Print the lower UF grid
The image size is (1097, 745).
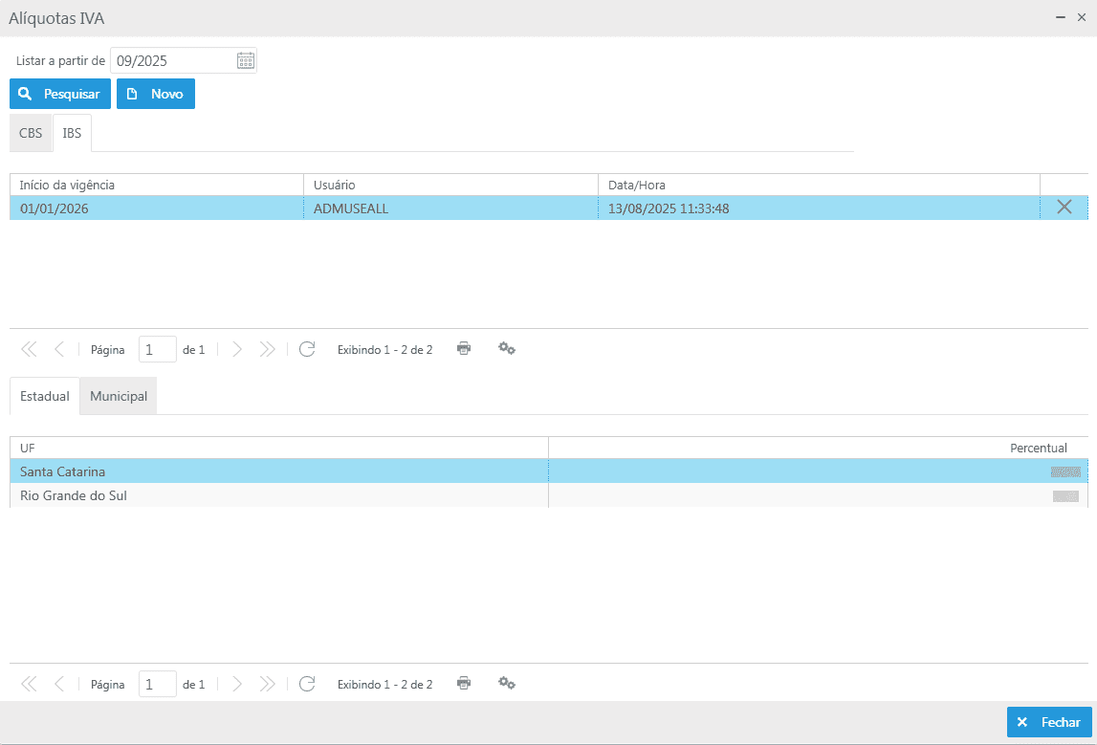click(464, 684)
